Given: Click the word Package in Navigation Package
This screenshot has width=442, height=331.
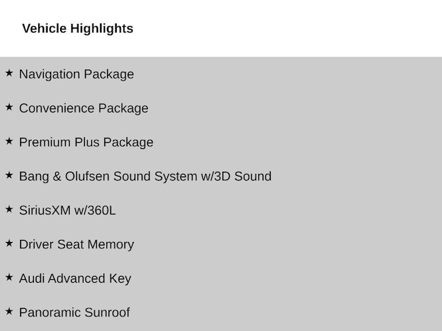Looking at the screenshot, I should coord(109,74).
